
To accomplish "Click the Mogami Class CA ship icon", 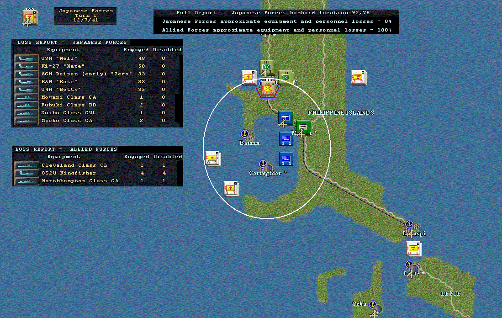I will click(26, 97).
